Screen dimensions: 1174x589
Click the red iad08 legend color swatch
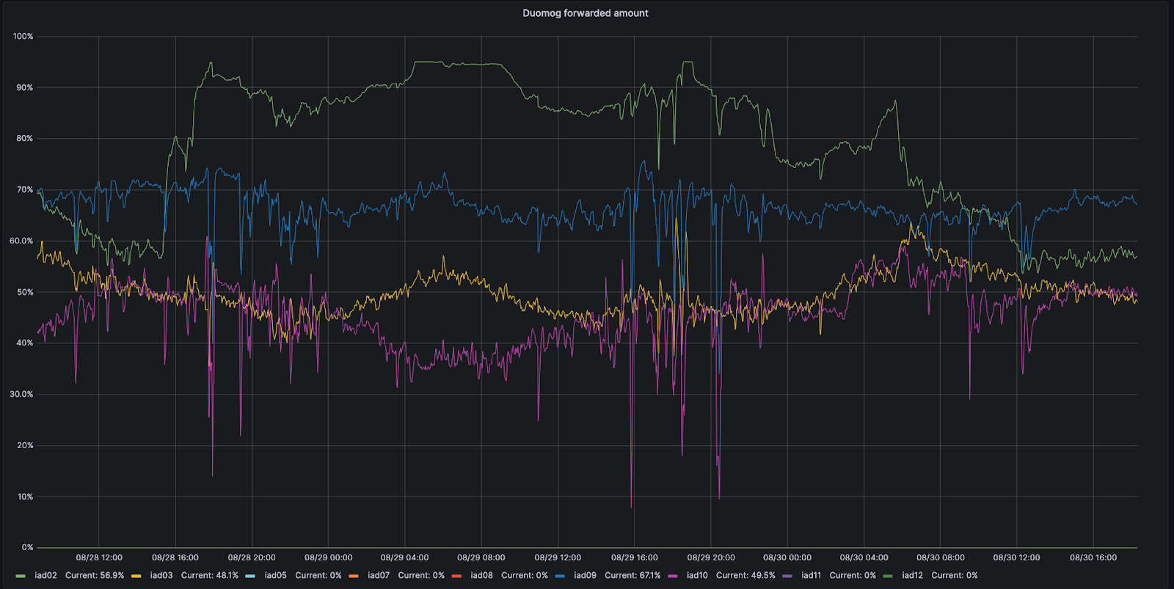point(456,576)
